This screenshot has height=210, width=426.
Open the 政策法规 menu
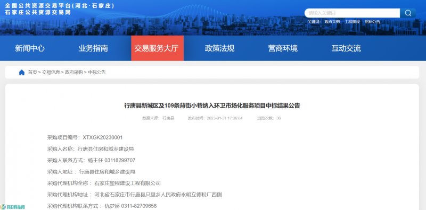tap(219, 48)
